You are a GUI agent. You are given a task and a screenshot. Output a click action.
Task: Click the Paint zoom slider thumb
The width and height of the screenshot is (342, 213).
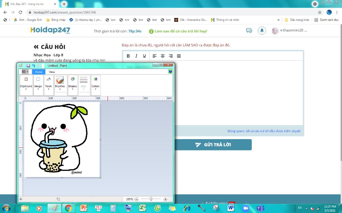(151, 199)
